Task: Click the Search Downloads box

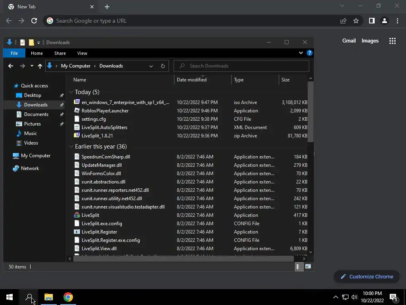Action: 241,66
